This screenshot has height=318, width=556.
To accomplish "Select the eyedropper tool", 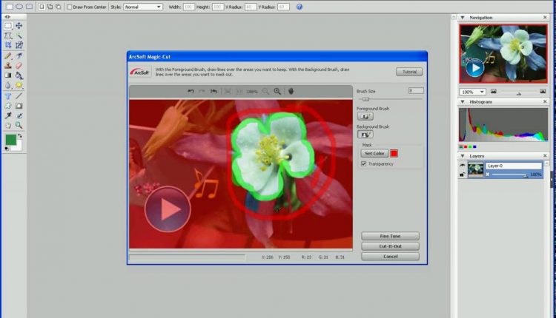I will point(8,115).
